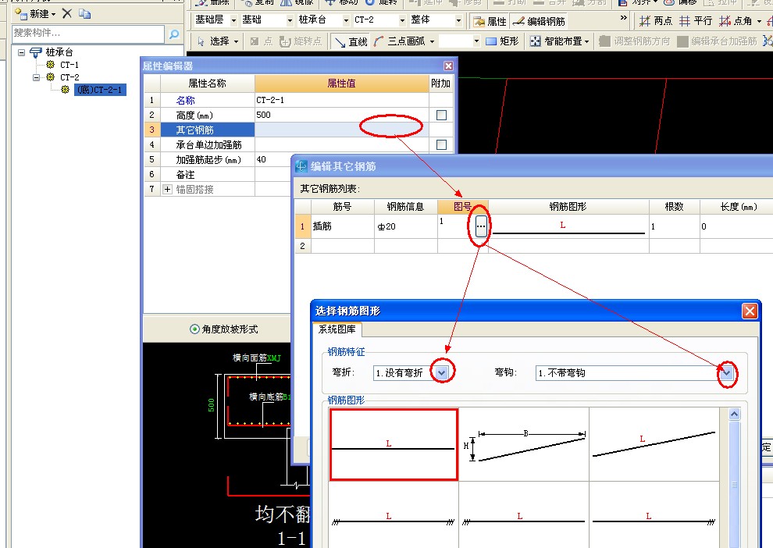Click the 加强筋起步 value cell 40
Screen dimensions: 773x548
273,159
